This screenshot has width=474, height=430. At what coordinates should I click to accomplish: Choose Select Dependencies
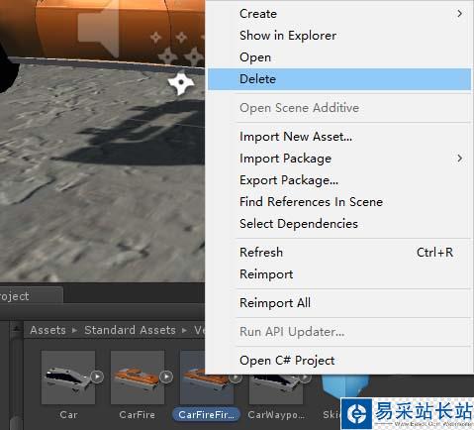click(x=339, y=224)
